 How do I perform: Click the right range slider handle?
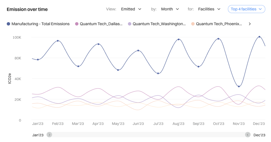248,135
